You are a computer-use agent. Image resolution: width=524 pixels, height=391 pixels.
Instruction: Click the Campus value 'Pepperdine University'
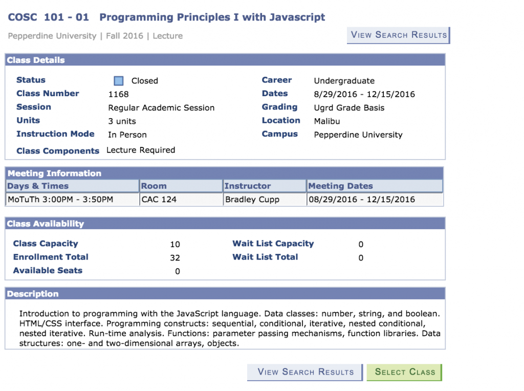pos(358,135)
